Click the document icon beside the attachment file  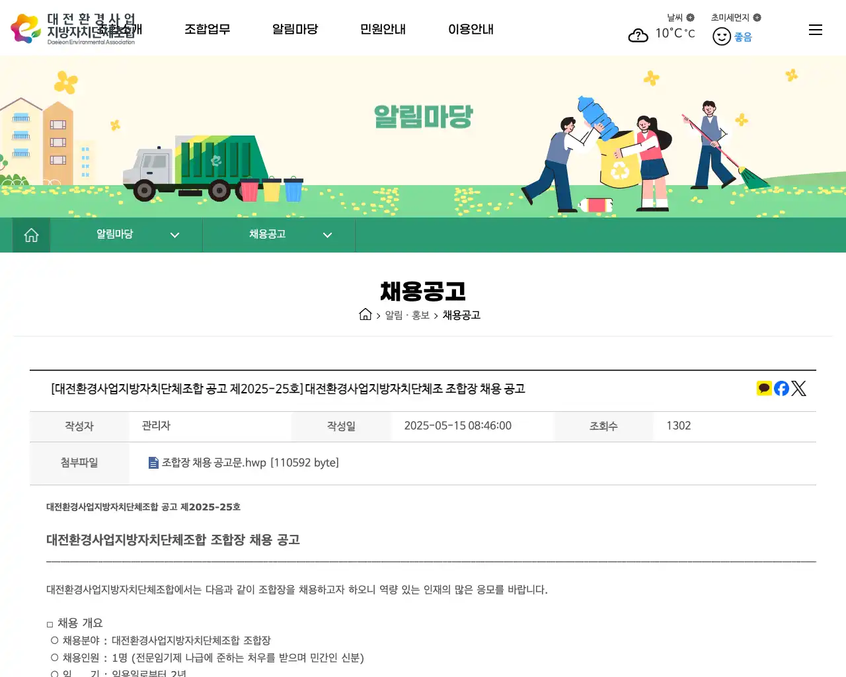pyautogui.click(x=153, y=463)
